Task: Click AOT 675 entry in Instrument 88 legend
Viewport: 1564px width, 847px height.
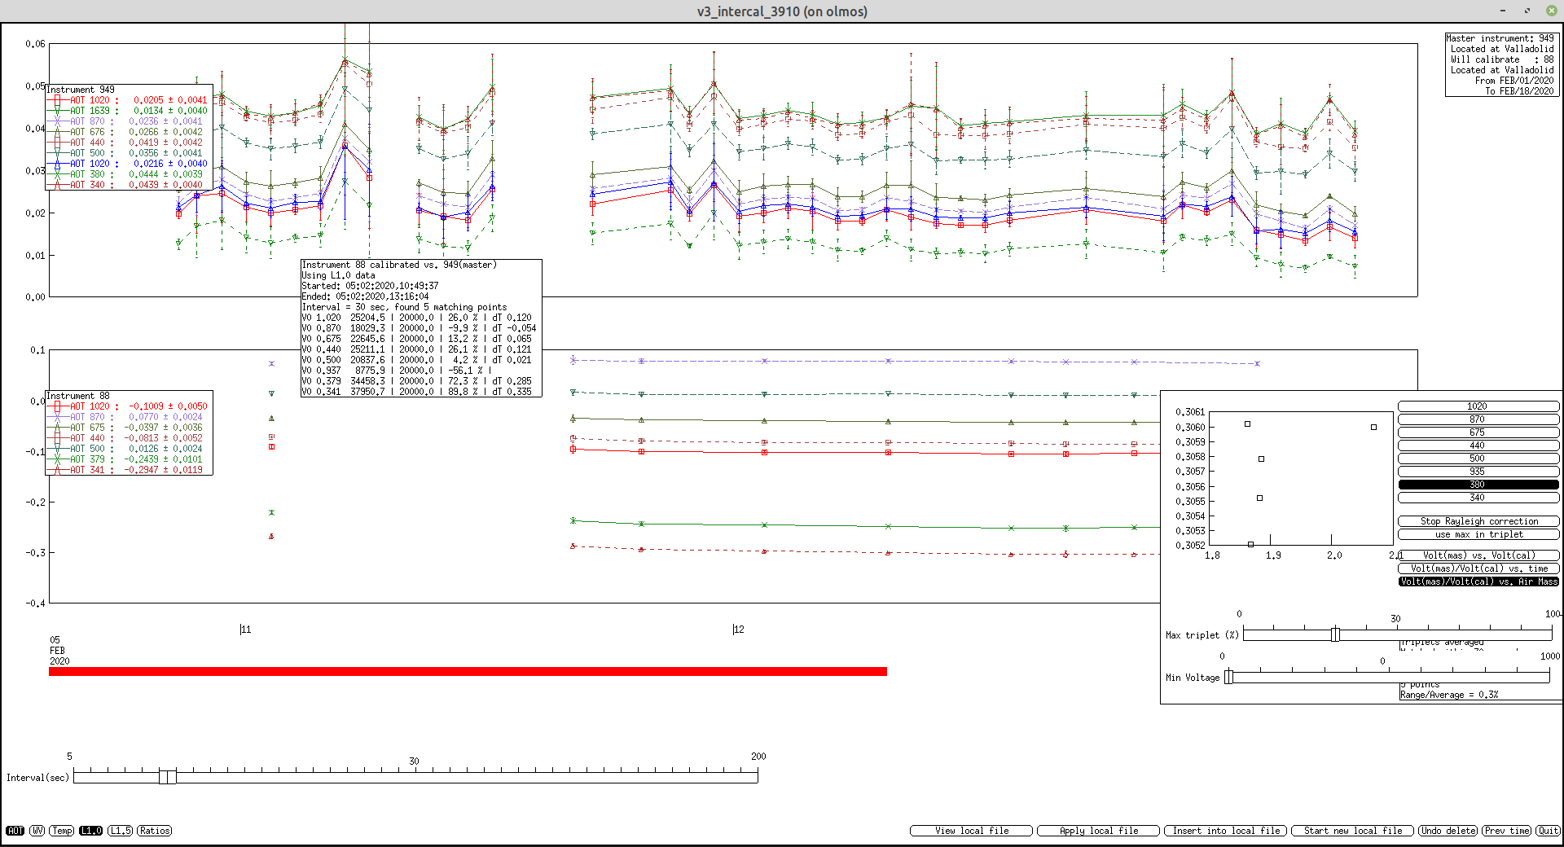Action: (127, 428)
